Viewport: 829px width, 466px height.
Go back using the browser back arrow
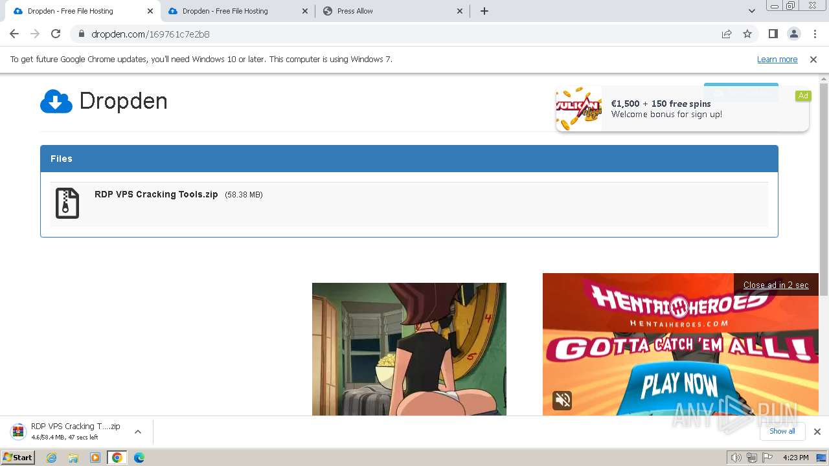coord(14,34)
